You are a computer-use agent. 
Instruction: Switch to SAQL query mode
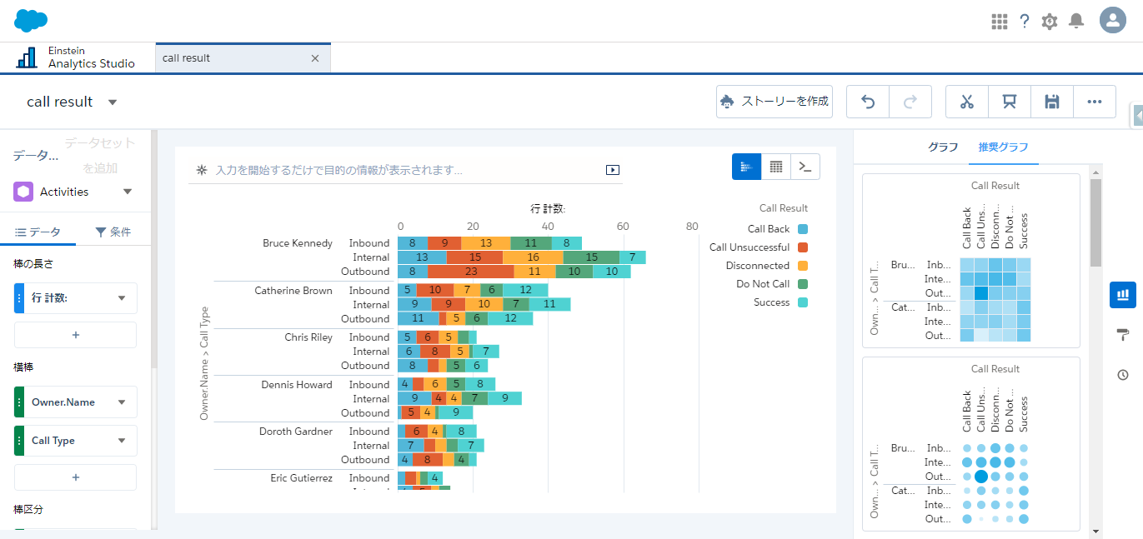805,167
